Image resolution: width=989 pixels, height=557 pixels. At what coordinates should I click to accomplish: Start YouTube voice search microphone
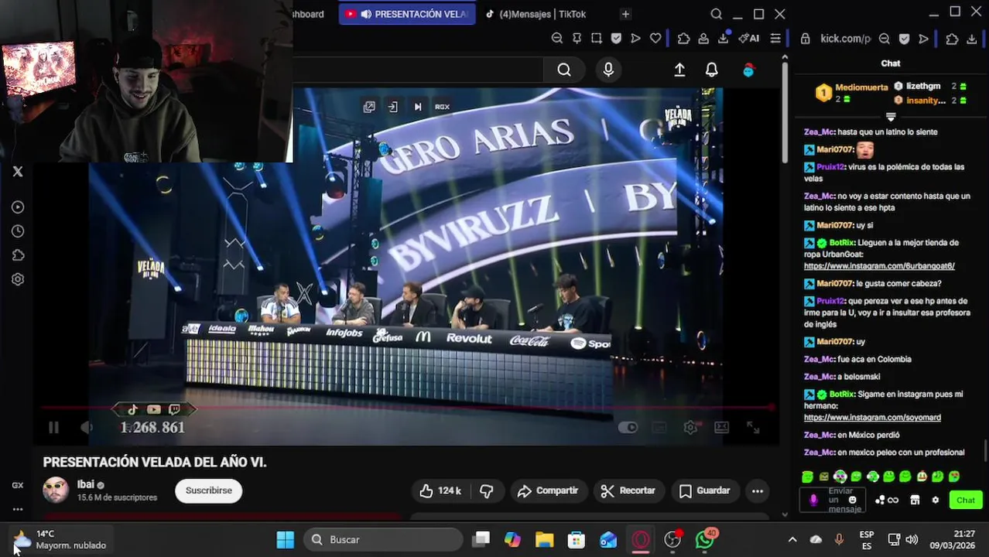[608, 70]
